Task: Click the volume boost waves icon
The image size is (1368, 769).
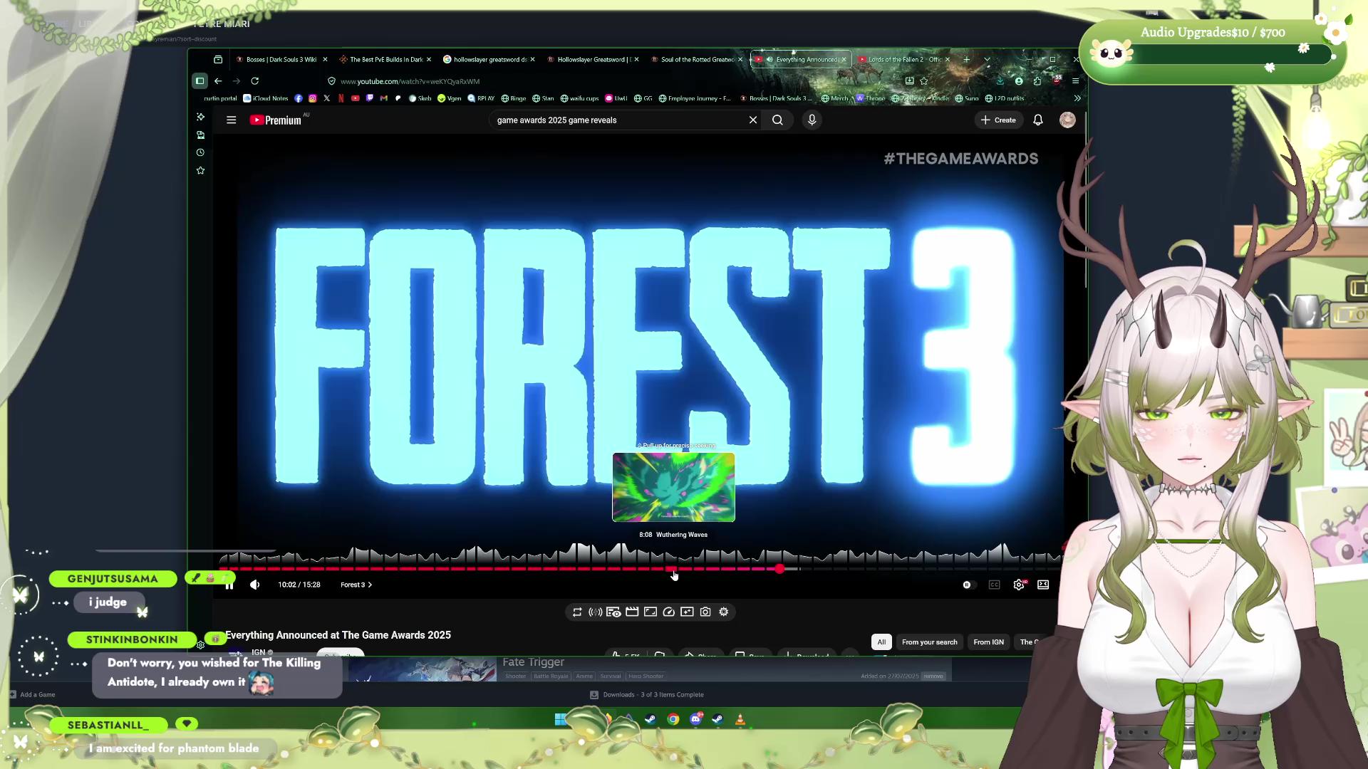Action: pos(596,612)
